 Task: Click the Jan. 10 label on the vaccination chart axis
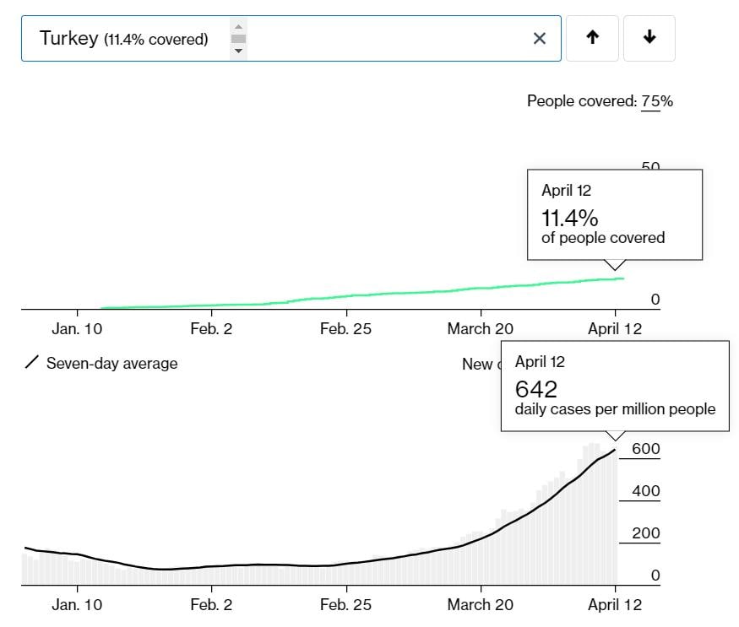(x=77, y=329)
